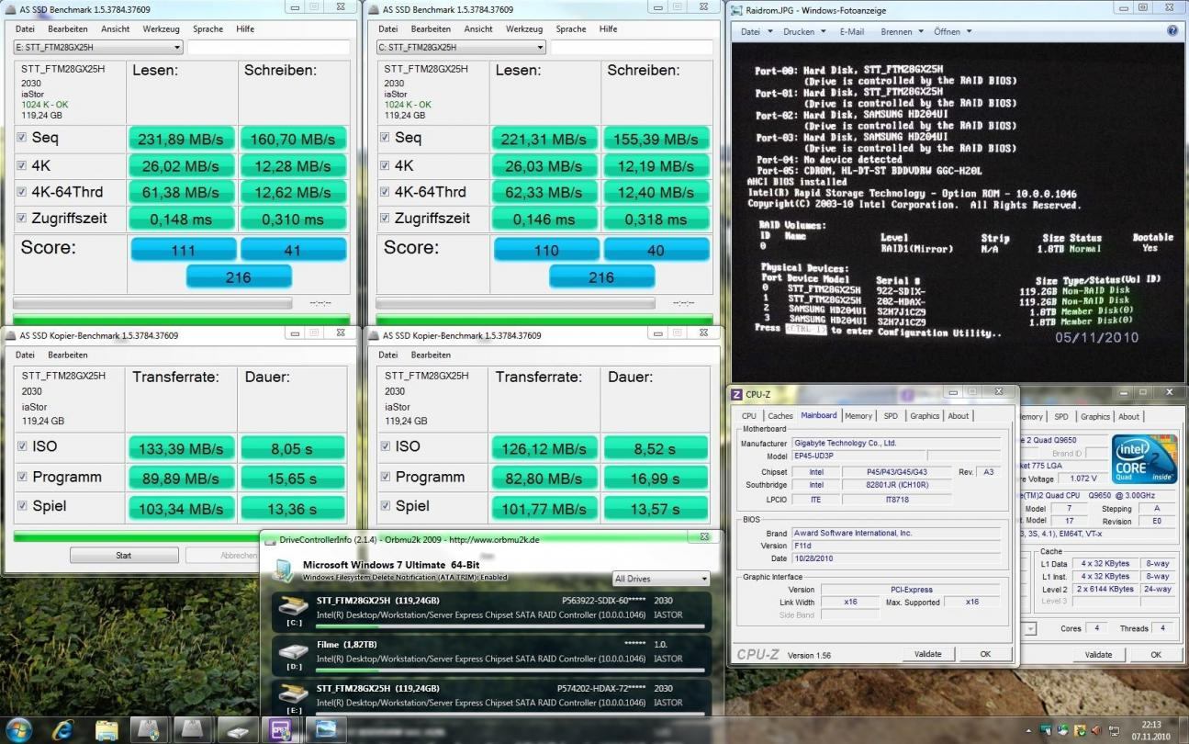
Task: Click the total score 216 in C: window
Action: 601,276
